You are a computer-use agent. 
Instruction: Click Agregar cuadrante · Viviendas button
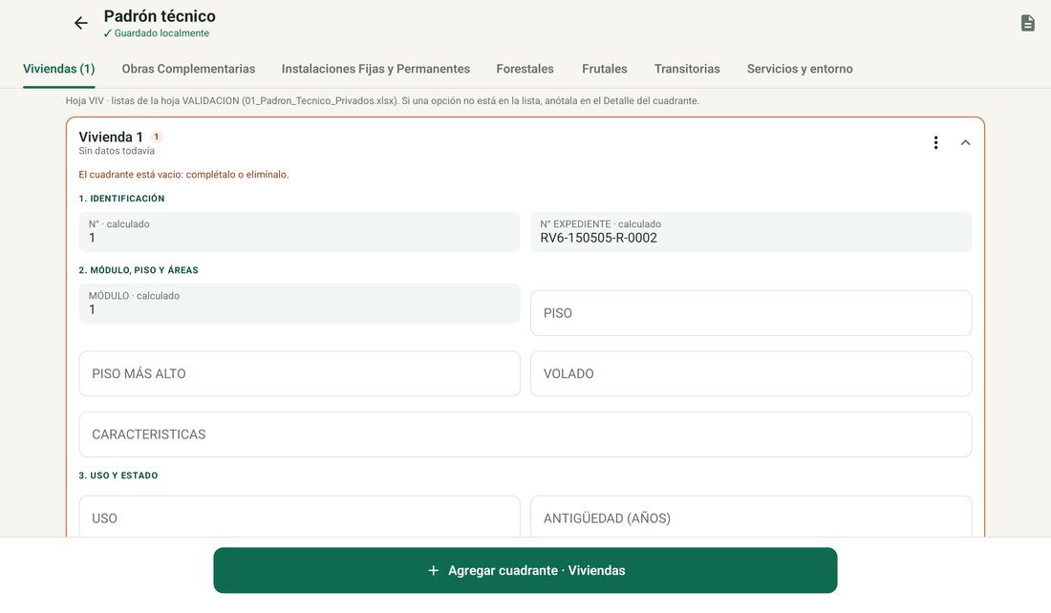point(525,570)
